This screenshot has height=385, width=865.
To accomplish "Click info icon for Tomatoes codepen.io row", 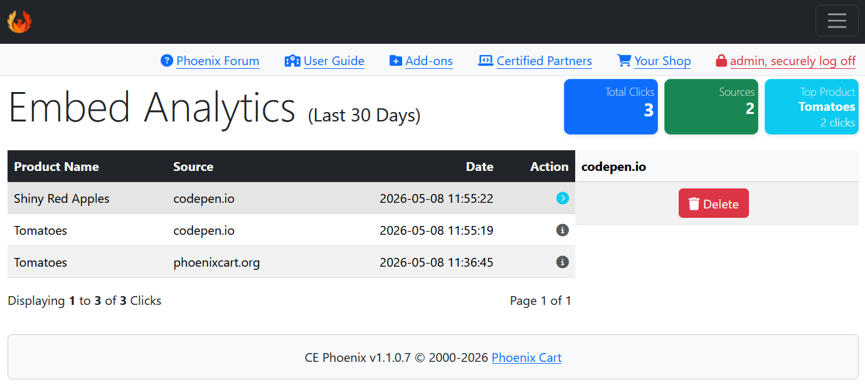I will click(563, 230).
